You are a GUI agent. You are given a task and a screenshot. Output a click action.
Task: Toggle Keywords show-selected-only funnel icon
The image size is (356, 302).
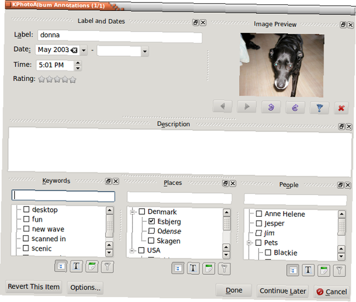click(x=108, y=267)
